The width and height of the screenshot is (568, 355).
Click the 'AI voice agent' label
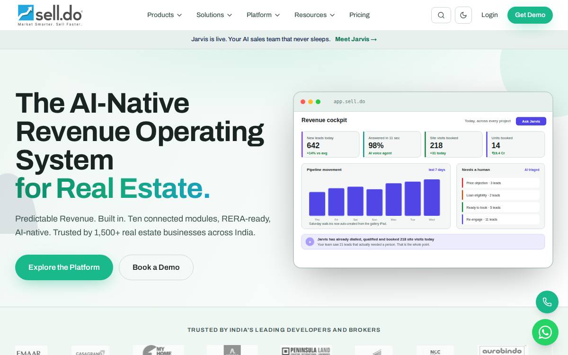[380, 153]
